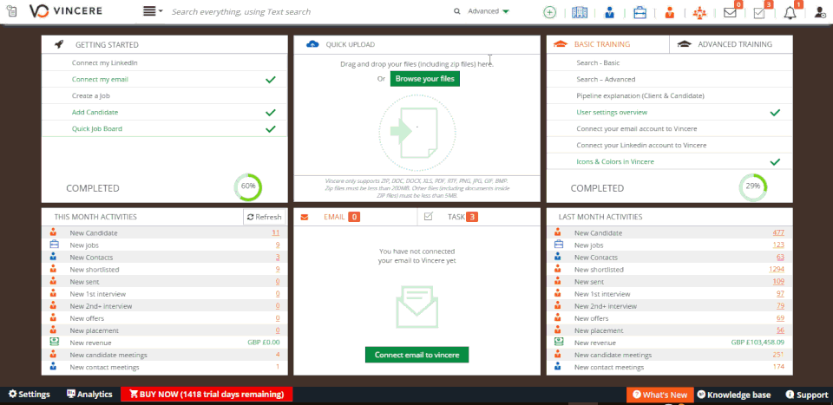Toggle the Icons & Colors in Vincere checkmark
The image size is (833, 405).
click(x=775, y=162)
